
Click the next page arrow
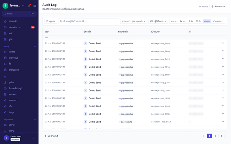(x=221, y=136)
